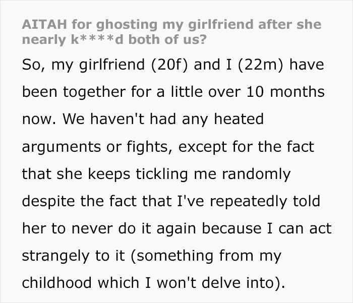The width and height of the screenshot is (353, 303).
Task: Click the word "heated" in the third line
Action: point(239,119)
